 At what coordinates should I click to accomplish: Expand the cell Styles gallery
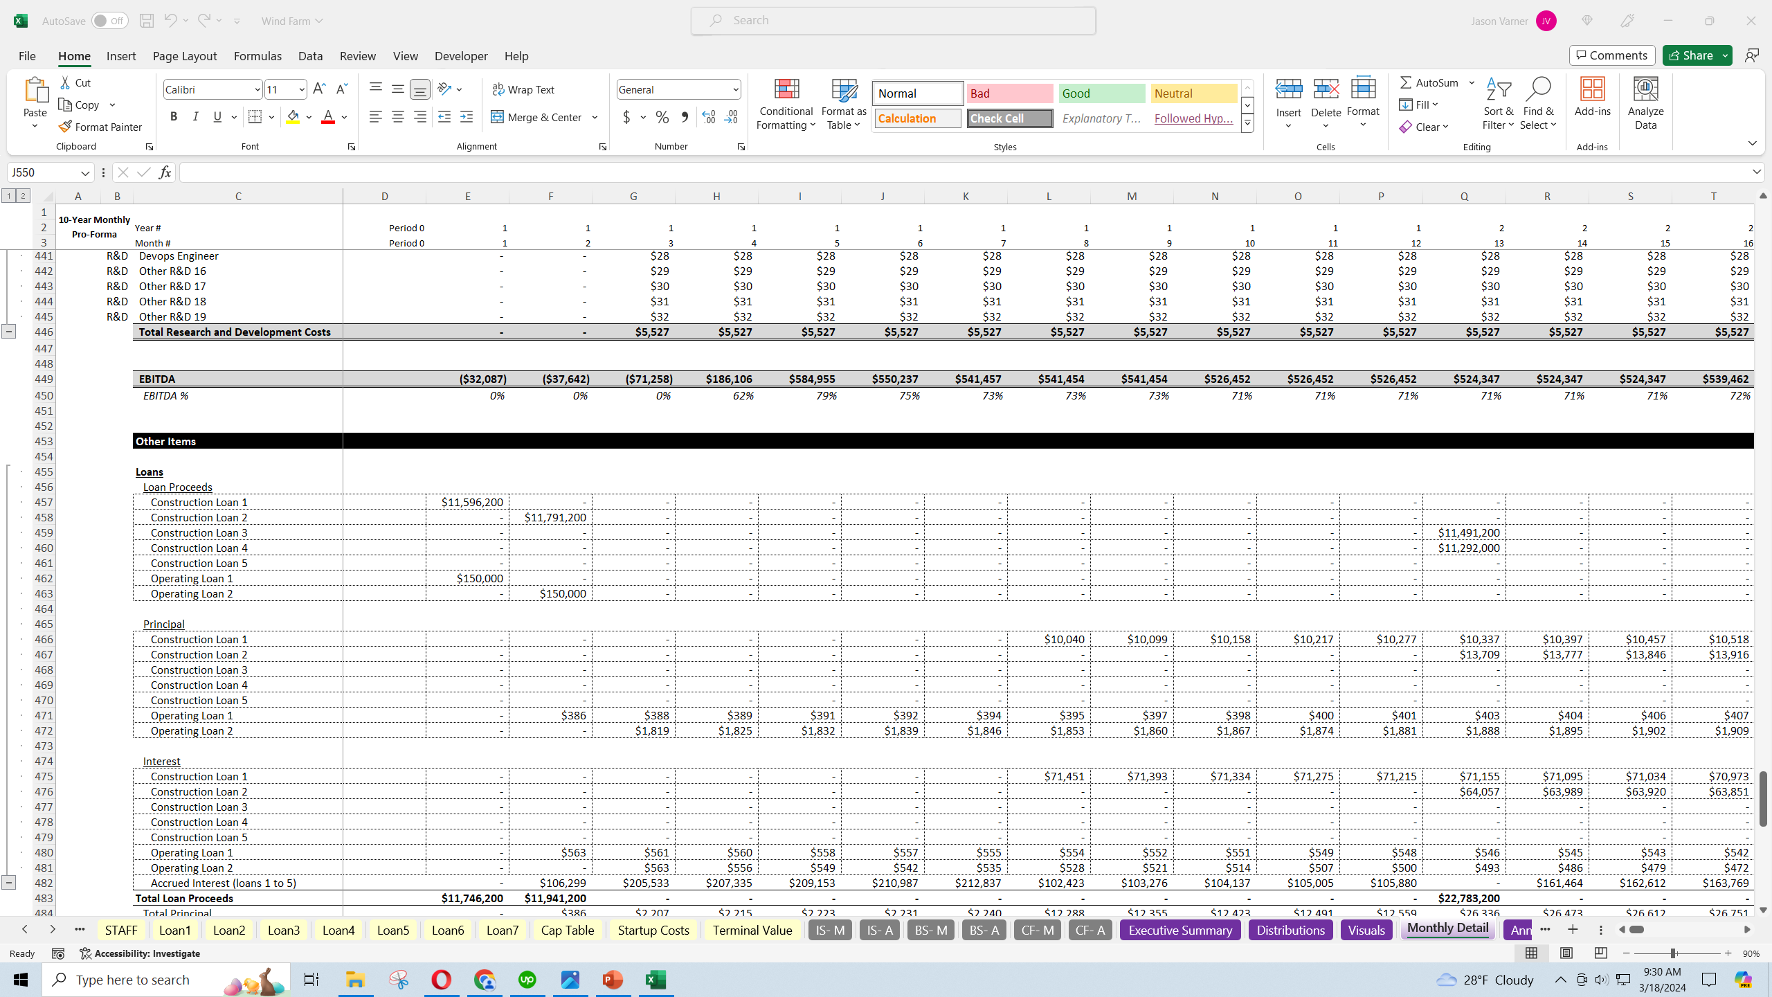point(1247,124)
